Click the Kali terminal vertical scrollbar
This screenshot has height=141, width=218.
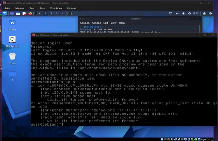coord(200,29)
